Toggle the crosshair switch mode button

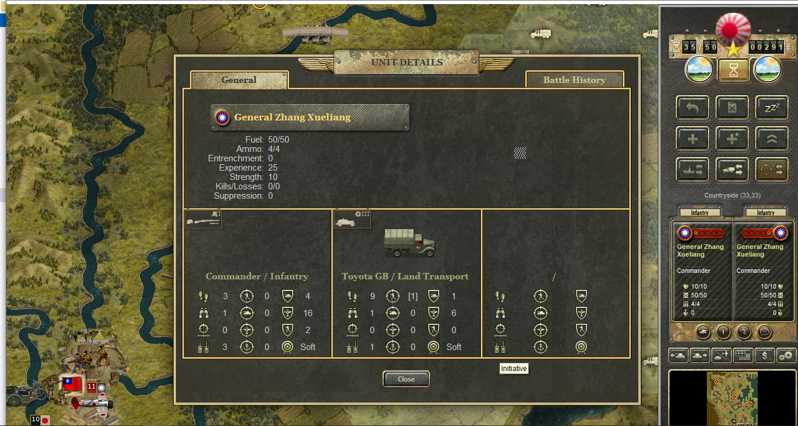point(772,169)
